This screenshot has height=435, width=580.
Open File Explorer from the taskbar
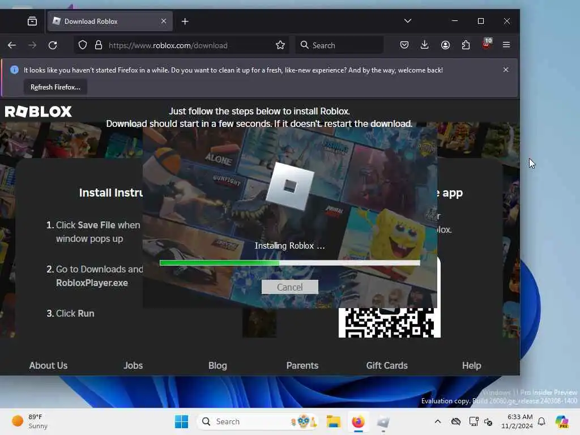tap(333, 421)
